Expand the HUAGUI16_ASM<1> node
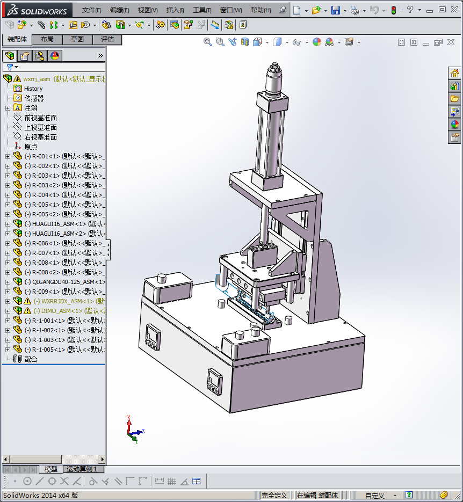 coord(8,224)
